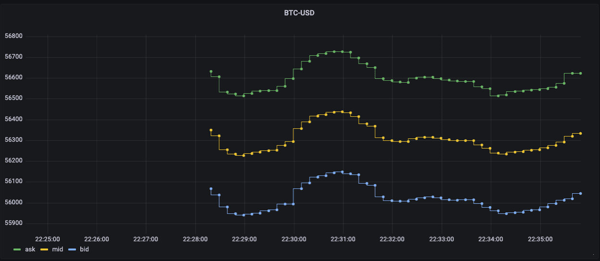The image size is (600, 261).
Task: Click the 56800 price axis label
Action: tap(13, 36)
